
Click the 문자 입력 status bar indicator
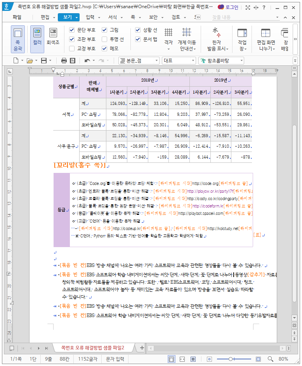[x=115, y=359]
